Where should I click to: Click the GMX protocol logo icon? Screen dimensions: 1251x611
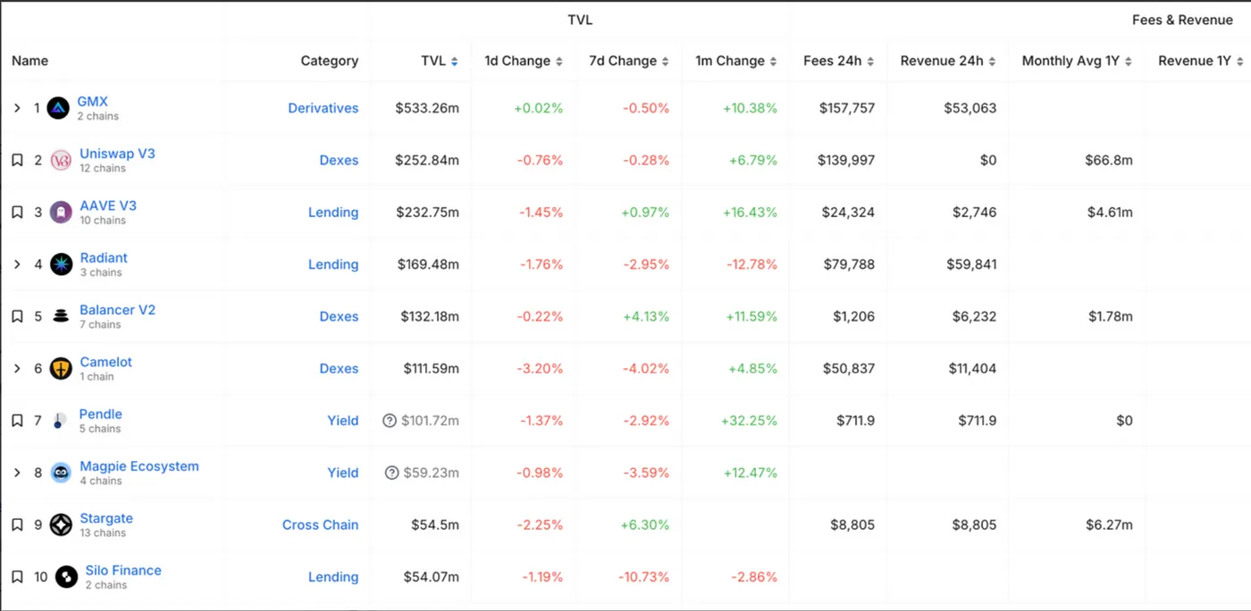58,108
